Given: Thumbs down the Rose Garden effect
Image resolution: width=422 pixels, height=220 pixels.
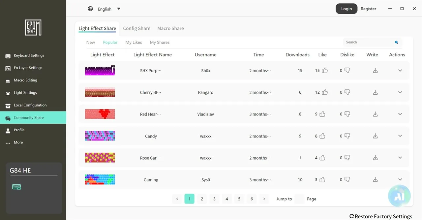Looking at the screenshot, I should click(x=347, y=158).
